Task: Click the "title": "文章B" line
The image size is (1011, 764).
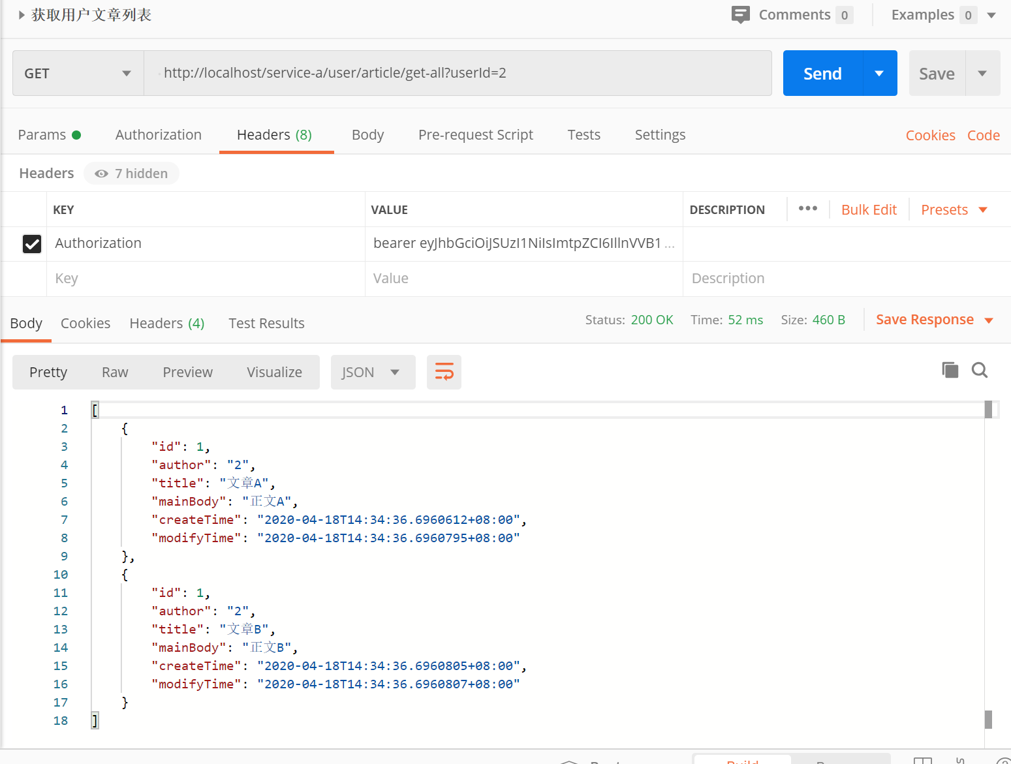Action: (213, 629)
